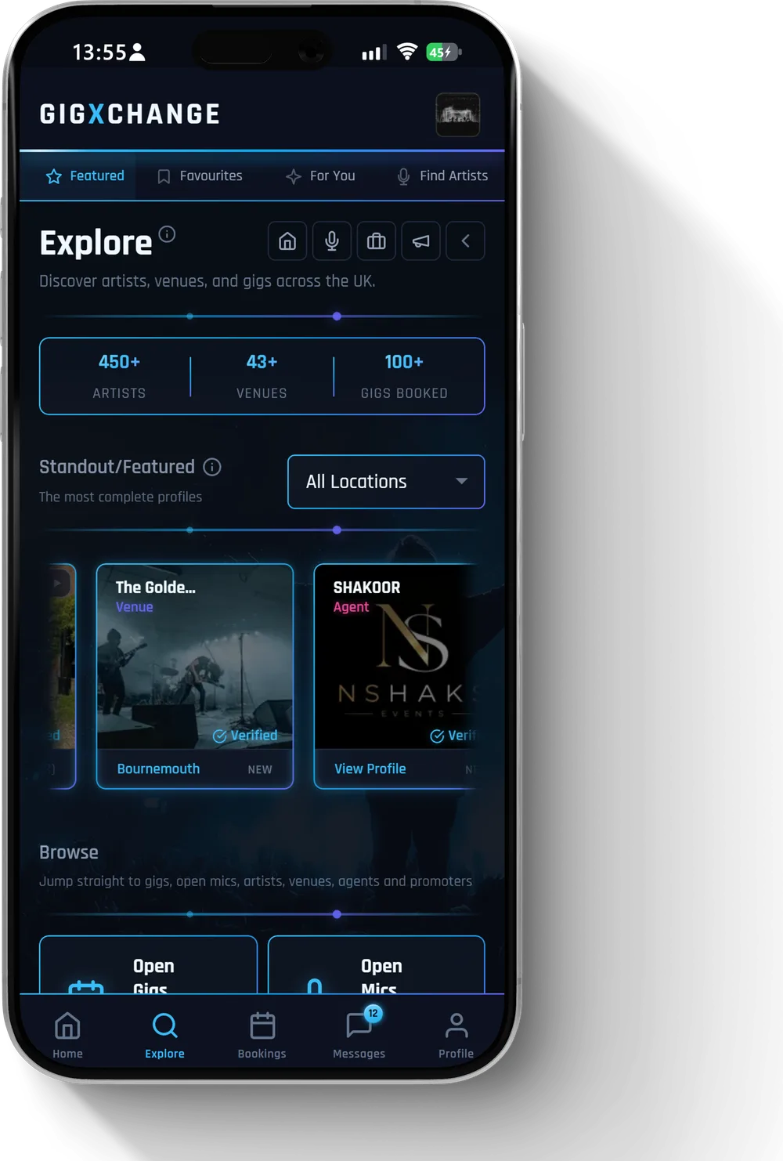Open the Open Mics browse tile

(377, 965)
